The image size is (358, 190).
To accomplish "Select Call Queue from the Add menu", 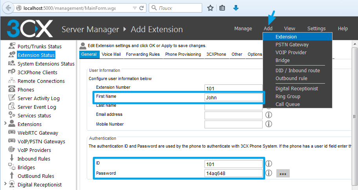I will [x=287, y=104].
